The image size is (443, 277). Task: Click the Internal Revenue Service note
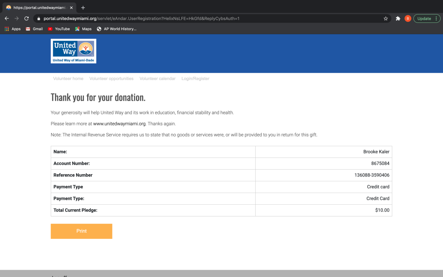click(x=184, y=135)
